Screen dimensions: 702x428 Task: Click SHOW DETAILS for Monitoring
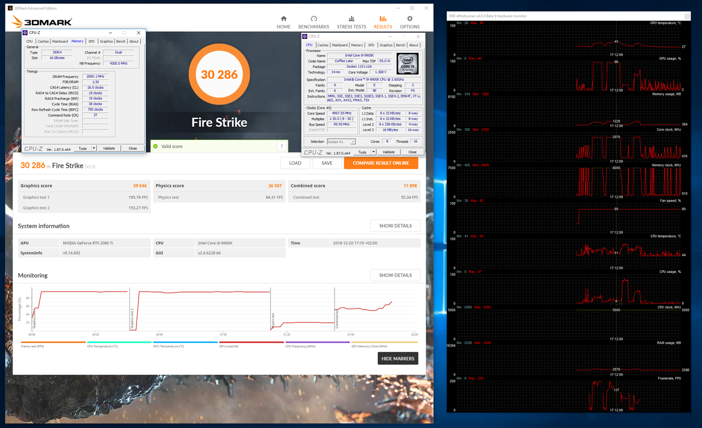point(395,275)
